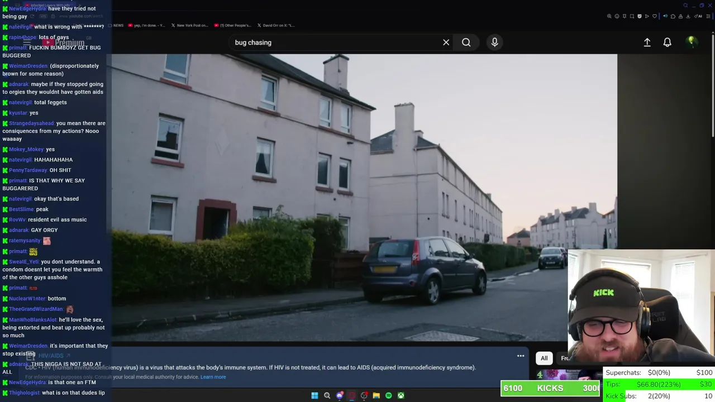
Task: Click chat username 'SweatE_Yeti'
Action: (23, 262)
